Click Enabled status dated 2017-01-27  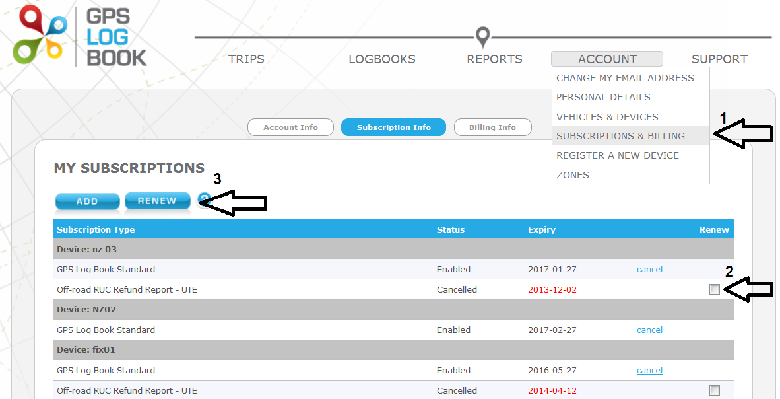point(453,269)
